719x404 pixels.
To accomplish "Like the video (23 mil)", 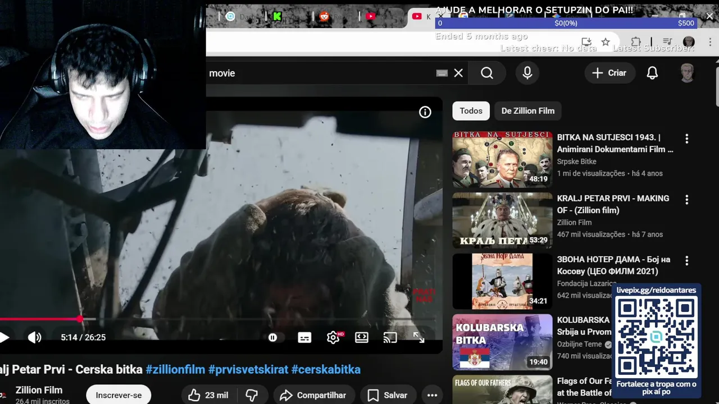I will click(208, 395).
